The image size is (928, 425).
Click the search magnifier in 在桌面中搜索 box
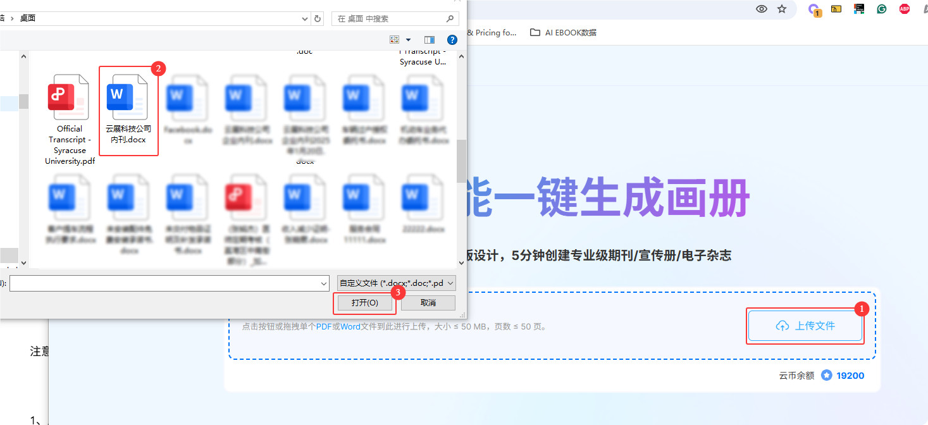(450, 18)
